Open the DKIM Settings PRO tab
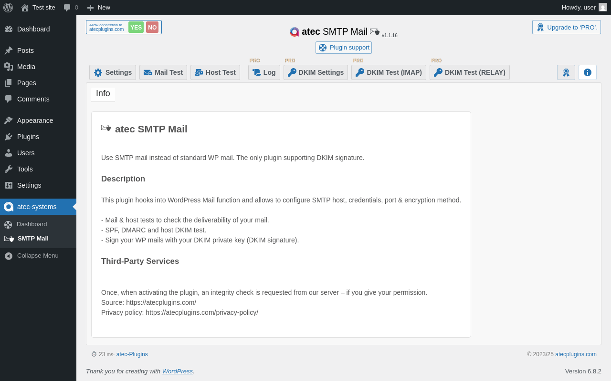 tap(316, 72)
